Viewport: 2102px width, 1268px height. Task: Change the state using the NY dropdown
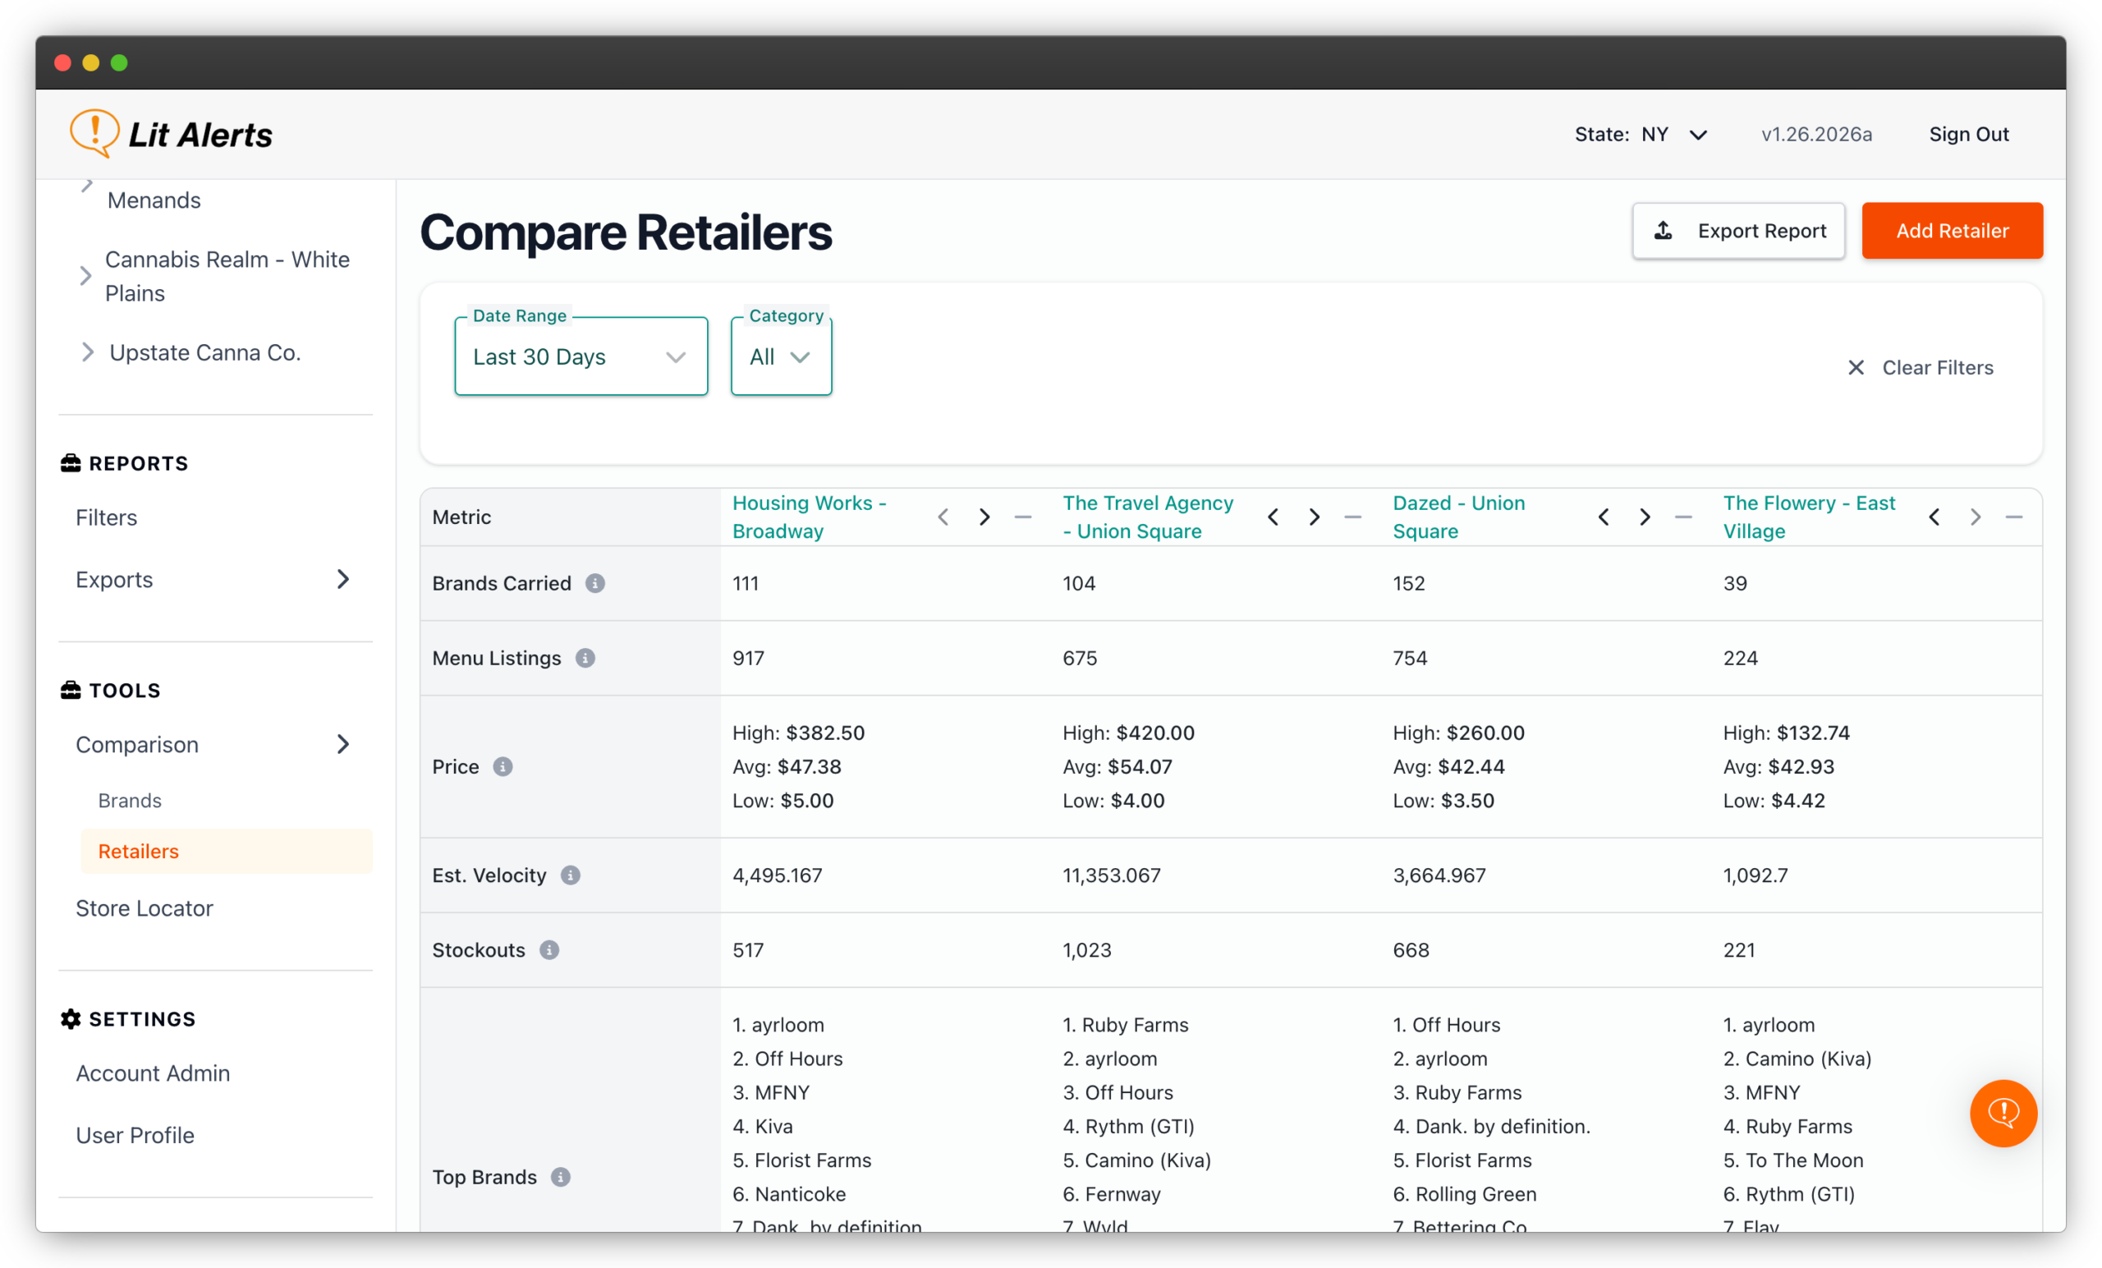pos(1674,134)
